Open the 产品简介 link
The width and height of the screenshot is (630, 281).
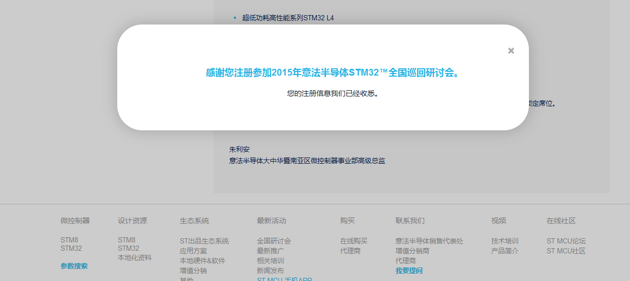[505, 251]
